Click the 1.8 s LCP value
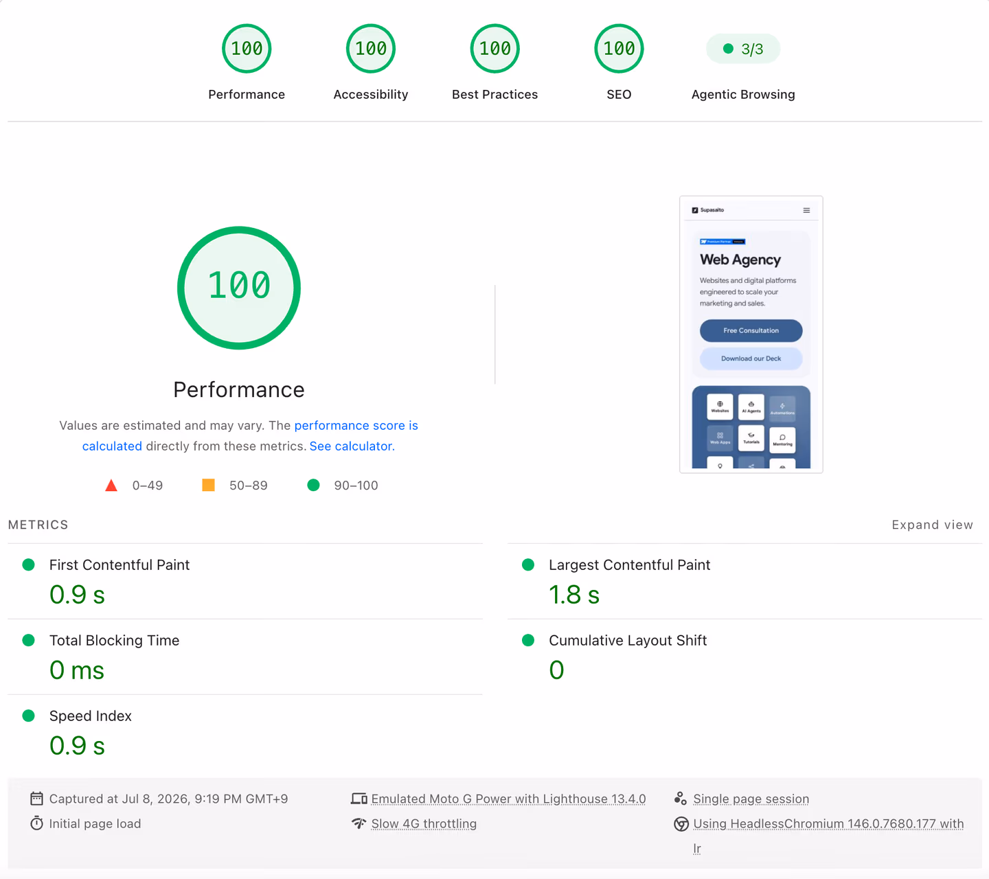Image resolution: width=989 pixels, height=879 pixels. click(x=574, y=595)
